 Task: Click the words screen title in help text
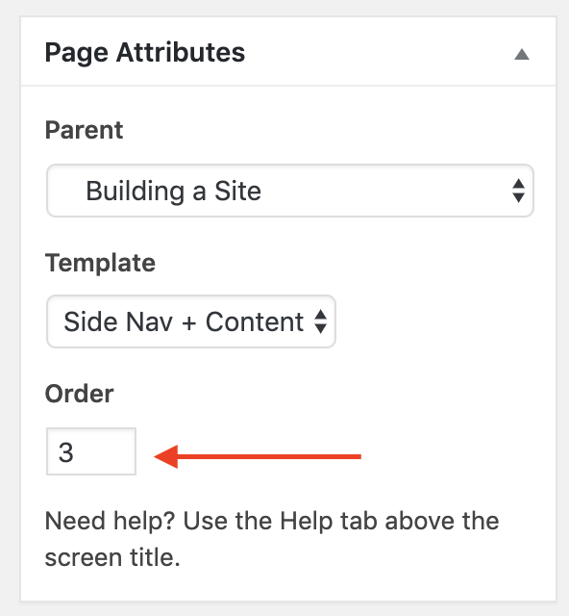[x=112, y=557]
